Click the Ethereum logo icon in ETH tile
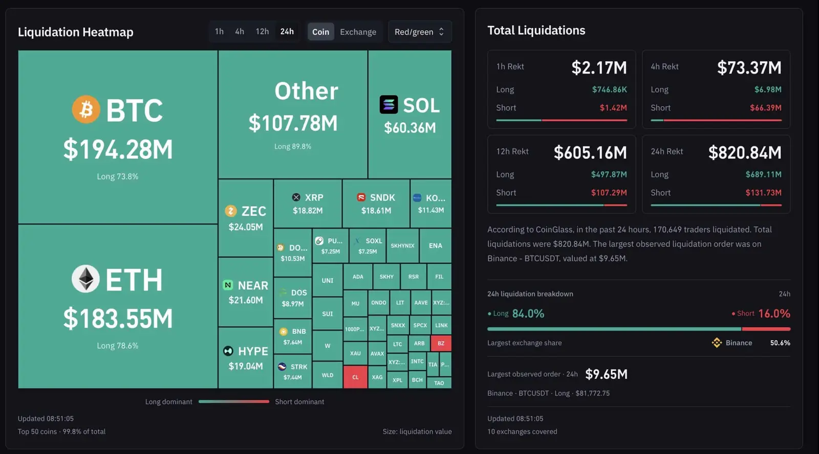The width and height of the screenshot is (819, 454). click(x=85, y=279)
